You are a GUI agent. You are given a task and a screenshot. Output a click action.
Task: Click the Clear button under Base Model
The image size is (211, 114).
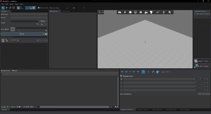[20, 31]
